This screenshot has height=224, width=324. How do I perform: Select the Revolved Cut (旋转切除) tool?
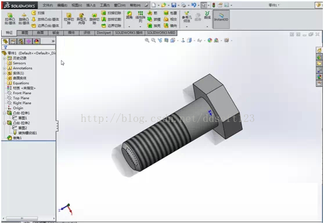point(94,19)
